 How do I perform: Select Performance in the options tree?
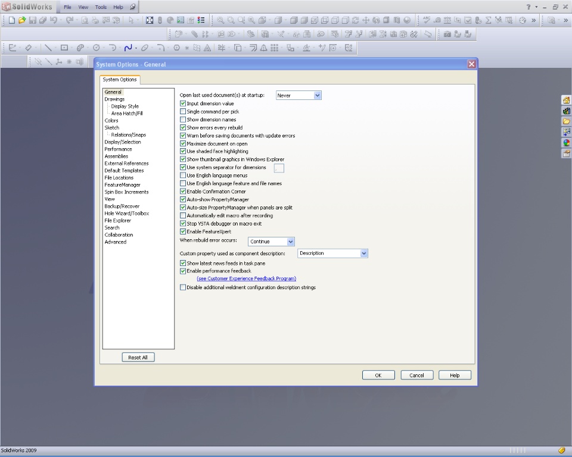pyautogui.click(x=118, y=149)
